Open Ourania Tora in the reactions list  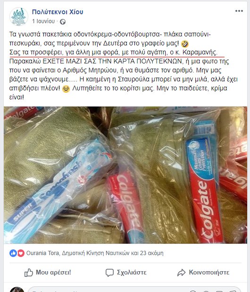[42, 253]
